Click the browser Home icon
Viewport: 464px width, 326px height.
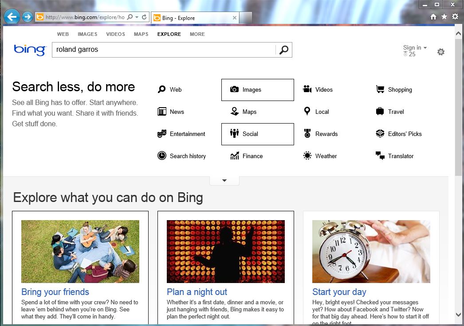point(433,17)
